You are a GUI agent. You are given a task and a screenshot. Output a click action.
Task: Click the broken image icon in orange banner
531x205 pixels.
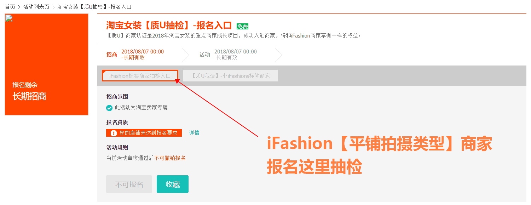pos(9,18)
